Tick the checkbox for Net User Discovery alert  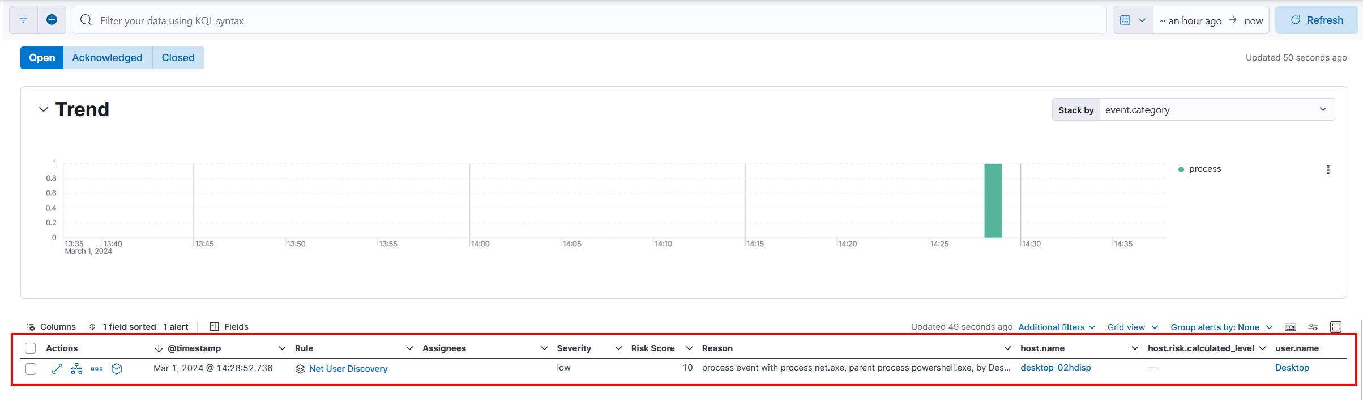tap(31, 369)
